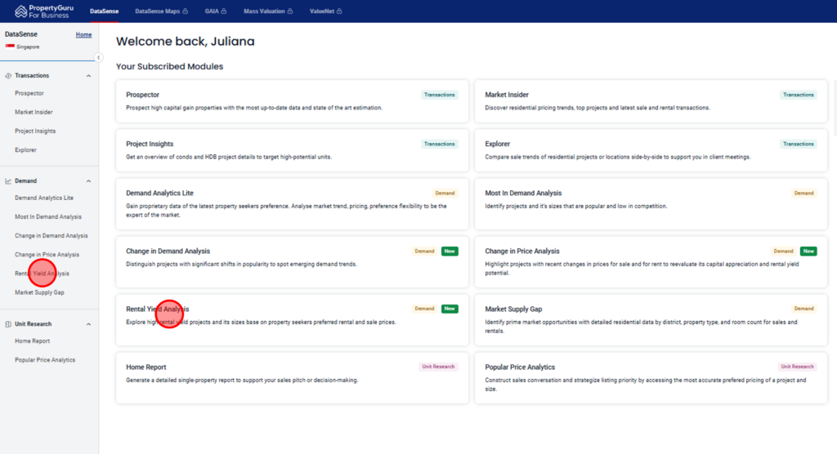Click the Unit Research section icon
837x454 pixels.
pyautogui.click(x=8, y=324)
